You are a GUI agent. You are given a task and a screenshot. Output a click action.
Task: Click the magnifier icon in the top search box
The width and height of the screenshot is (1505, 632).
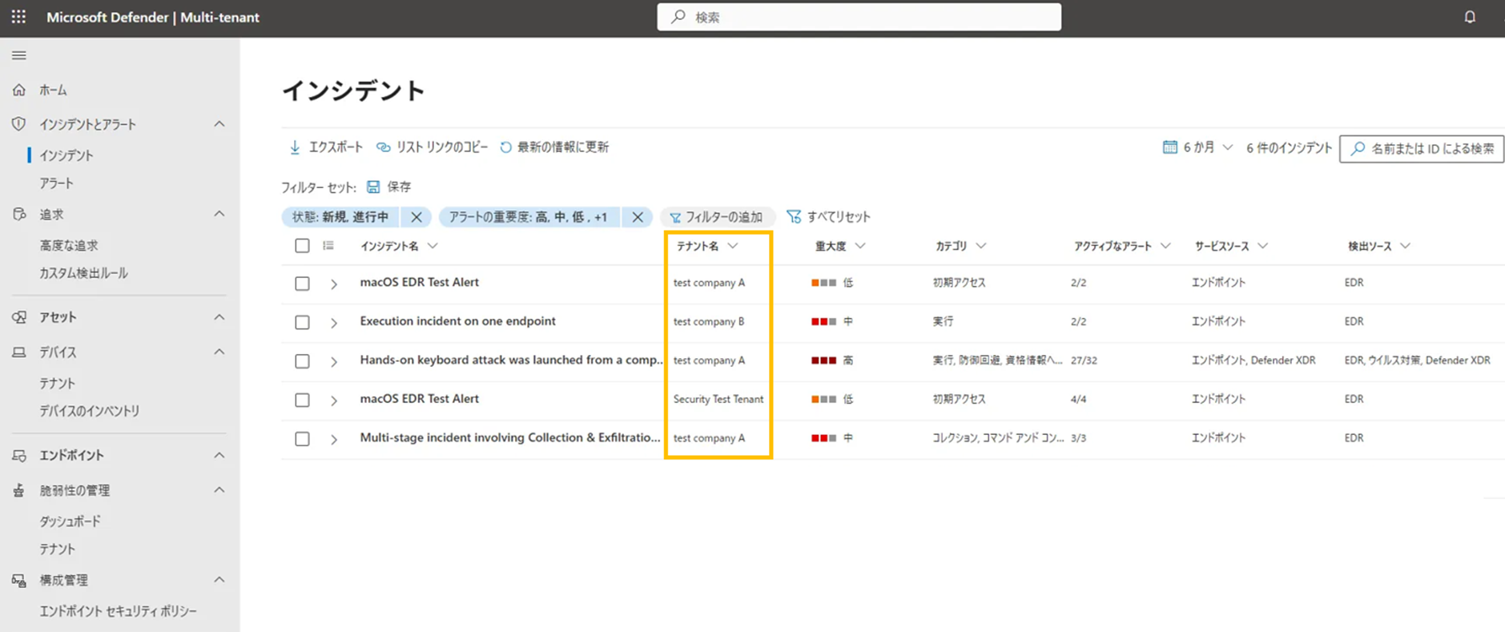point(678,17)
